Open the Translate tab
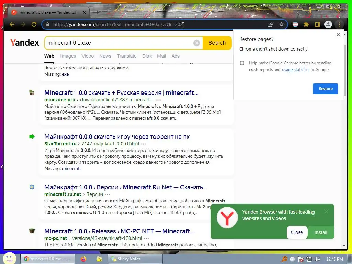This screenshot has height=264, width=352. [126, 56]
